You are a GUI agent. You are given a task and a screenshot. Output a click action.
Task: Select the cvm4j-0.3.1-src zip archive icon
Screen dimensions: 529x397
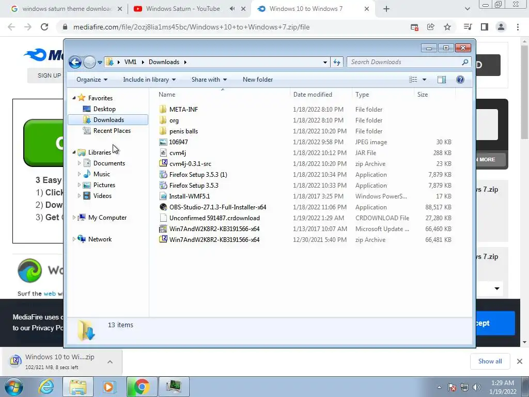[x=163, y=164]
